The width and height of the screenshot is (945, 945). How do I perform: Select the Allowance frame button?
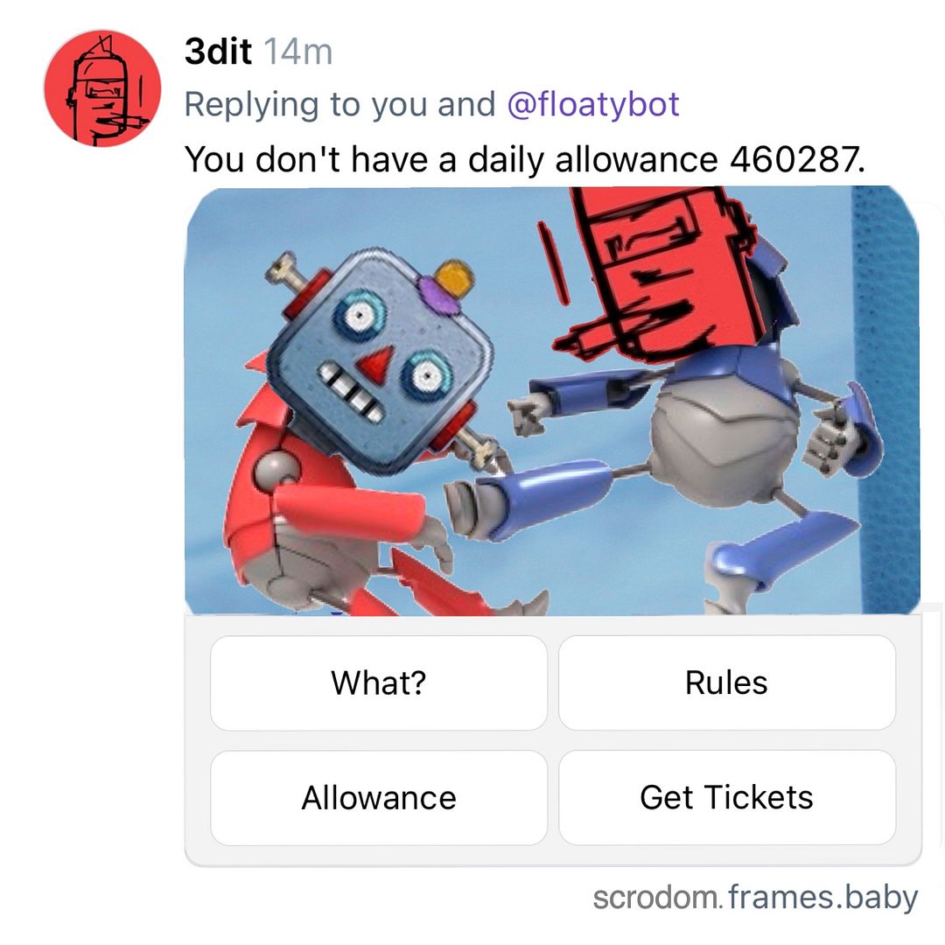(x=379, y=797)
